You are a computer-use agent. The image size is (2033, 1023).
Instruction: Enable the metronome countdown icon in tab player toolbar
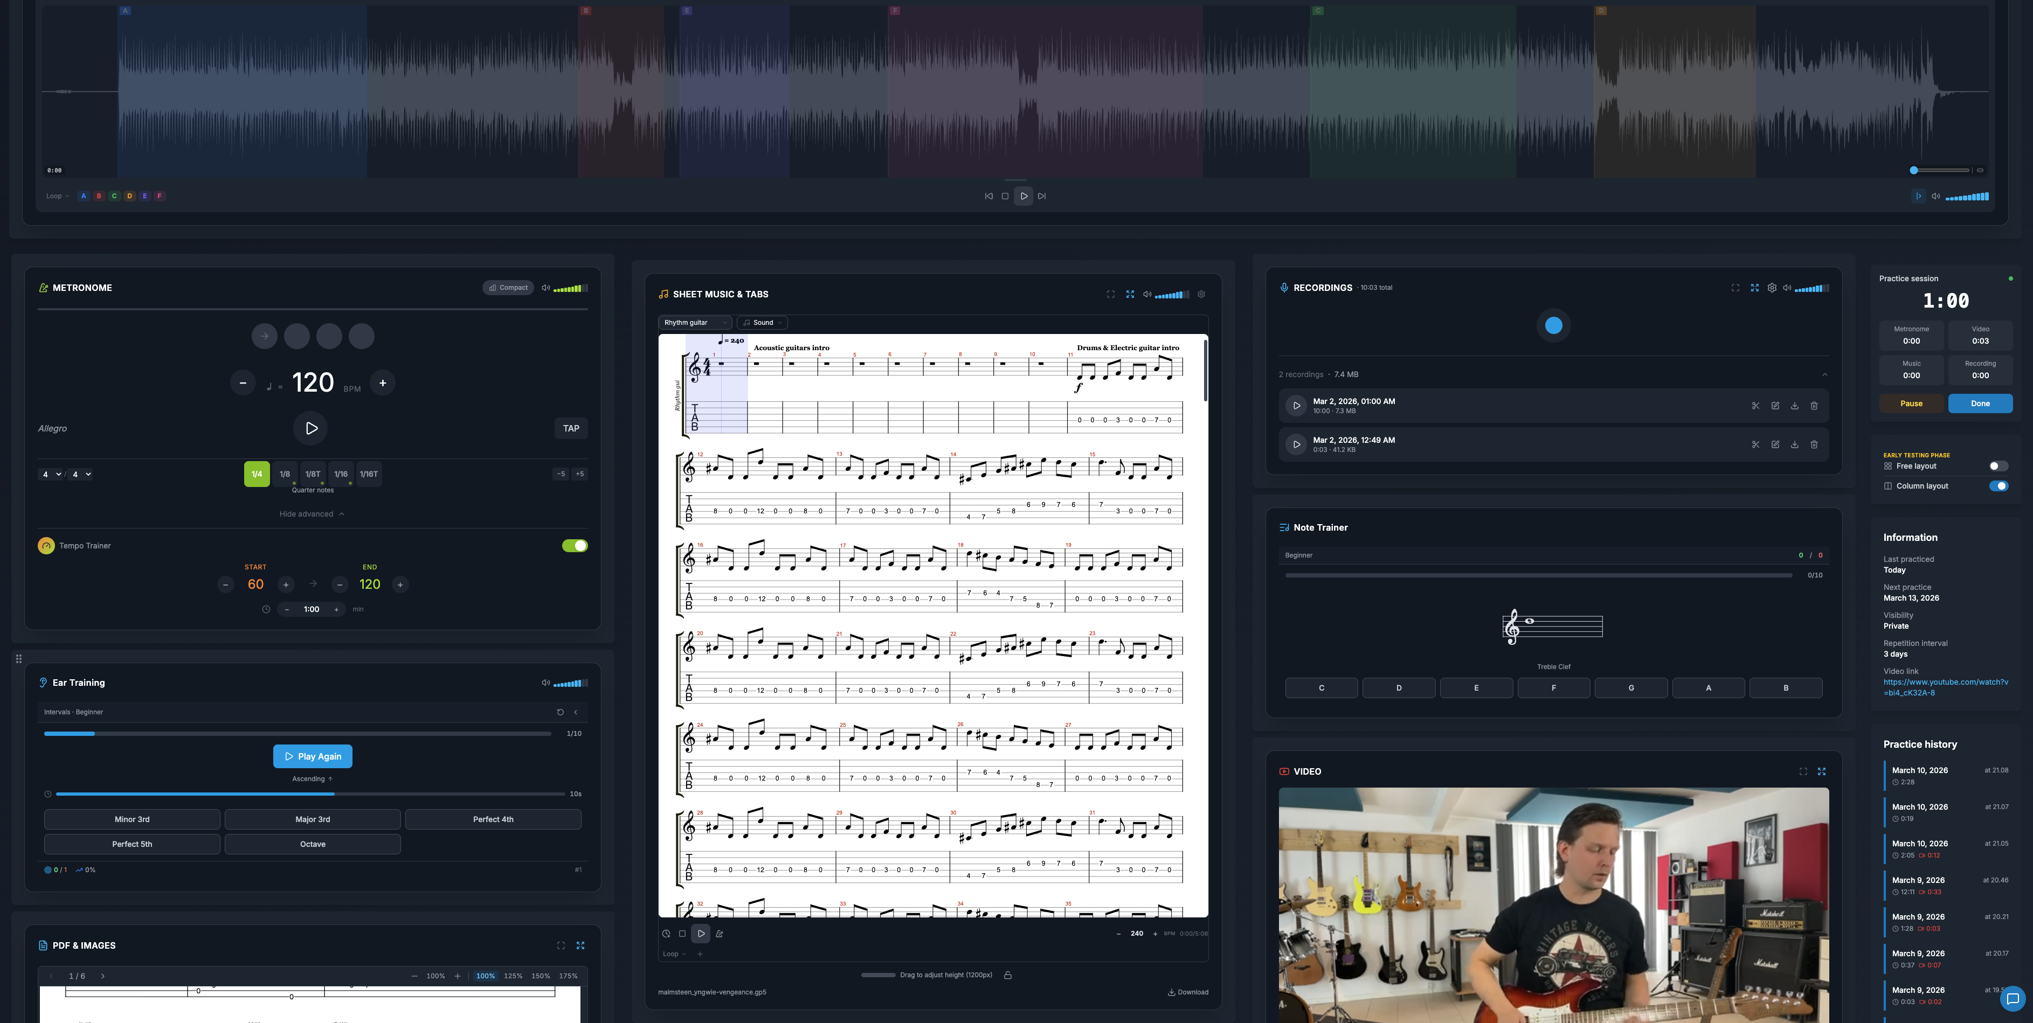[x=665, y=933]
